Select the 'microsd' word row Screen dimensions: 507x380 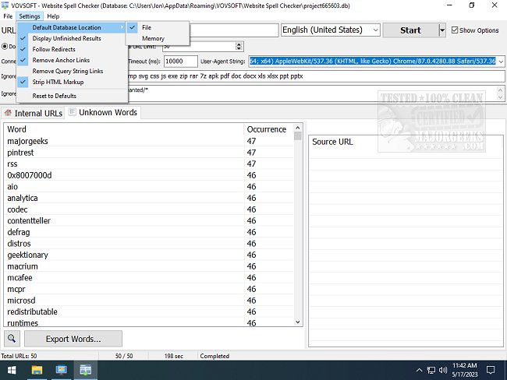point(149,301)
